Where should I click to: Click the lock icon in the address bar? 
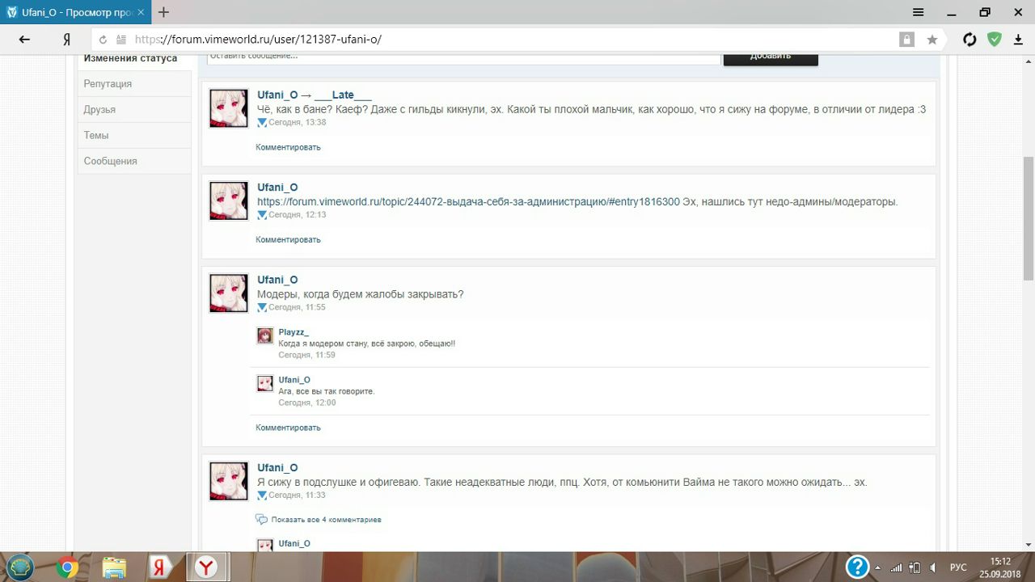[907, 40]
